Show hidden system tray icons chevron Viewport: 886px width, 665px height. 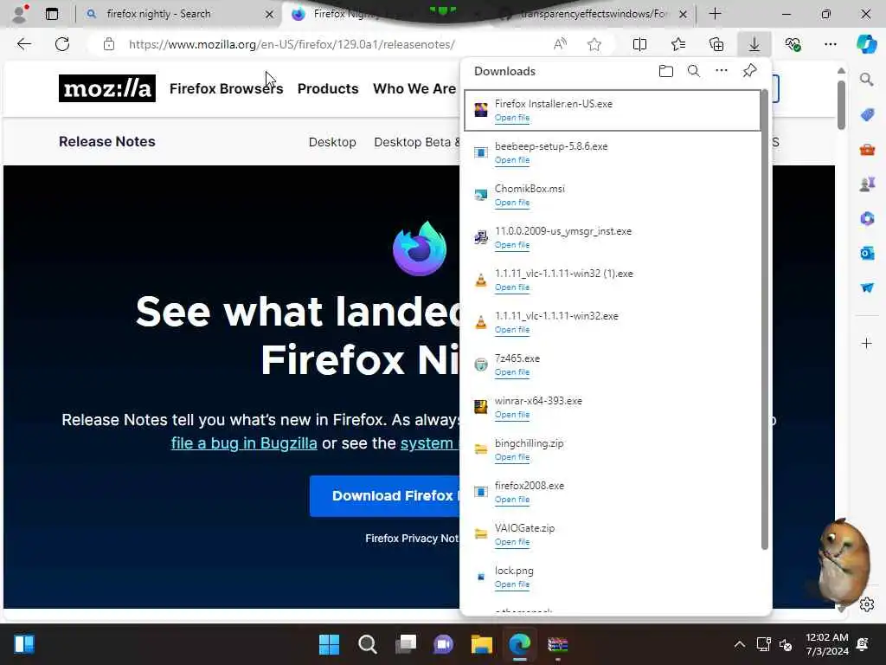tap(739, 644)
